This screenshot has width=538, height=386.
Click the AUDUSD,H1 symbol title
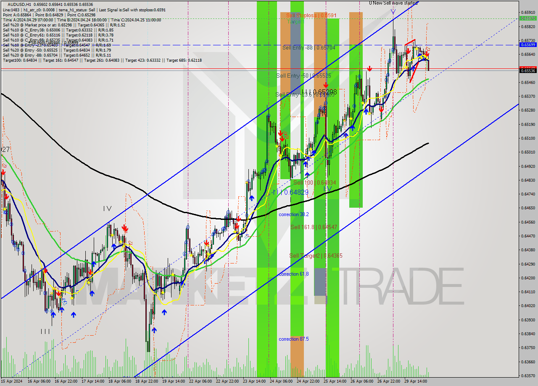[19, 4]
